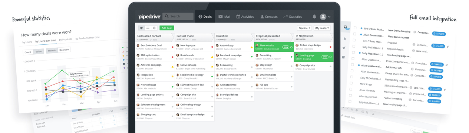Viewport: 469px width, 133px height.
Task: Open the forecast clock view icon
Action: [154, 28]
